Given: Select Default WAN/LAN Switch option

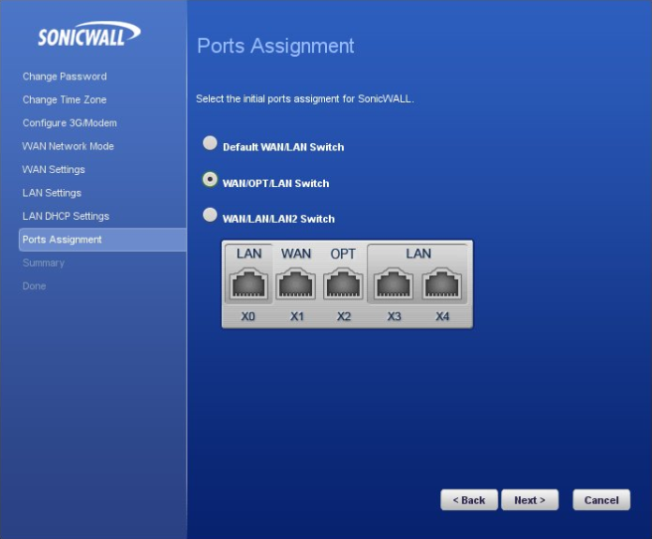Looking at the screenshot, I should tap(210, 143).
